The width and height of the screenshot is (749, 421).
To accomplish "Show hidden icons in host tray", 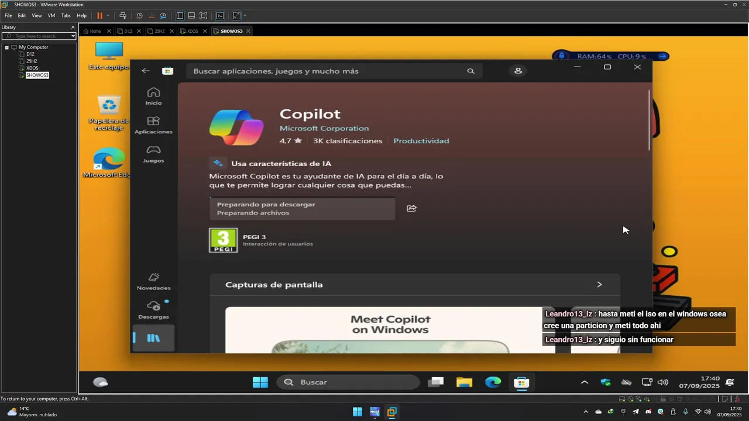I will tap(585, 412).
